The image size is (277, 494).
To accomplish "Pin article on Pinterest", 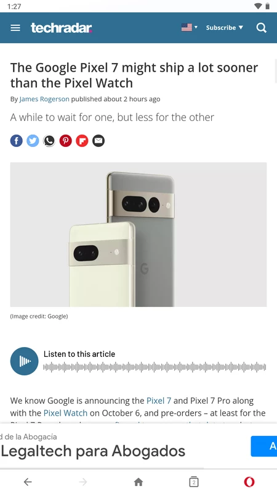I will tap(66, 141).
